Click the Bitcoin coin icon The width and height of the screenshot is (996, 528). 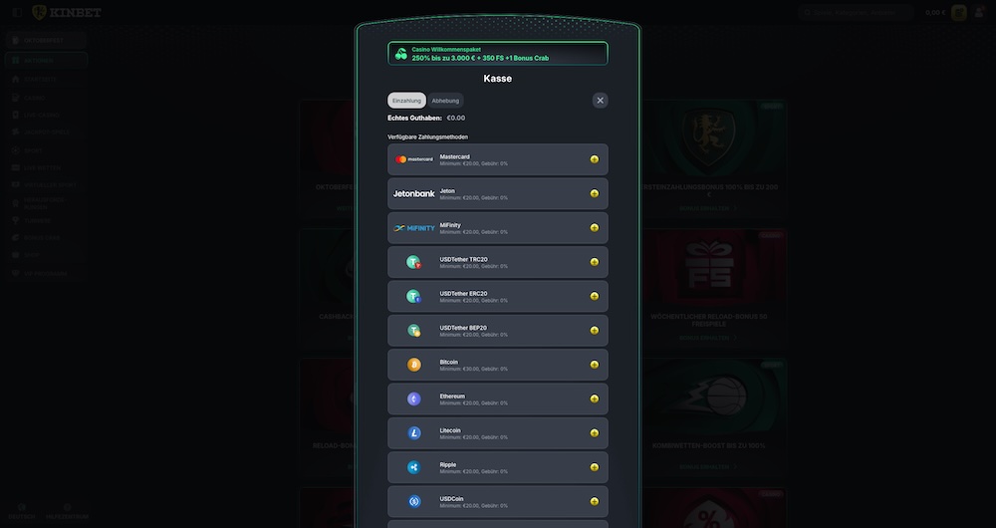[x=413, y=365]
